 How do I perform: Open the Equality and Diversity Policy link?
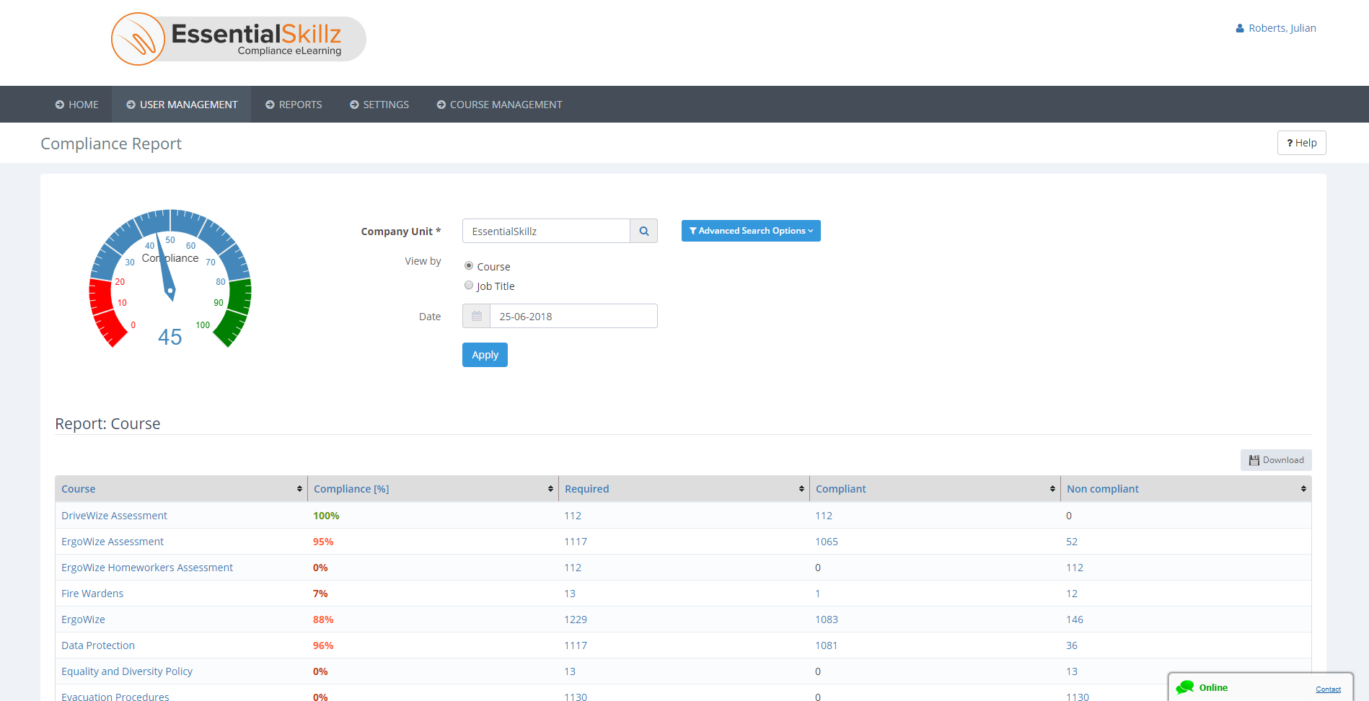pyautogui.click(x=127, y=671)
